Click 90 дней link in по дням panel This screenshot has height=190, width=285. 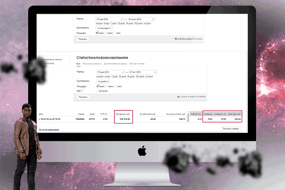(131, 76)
